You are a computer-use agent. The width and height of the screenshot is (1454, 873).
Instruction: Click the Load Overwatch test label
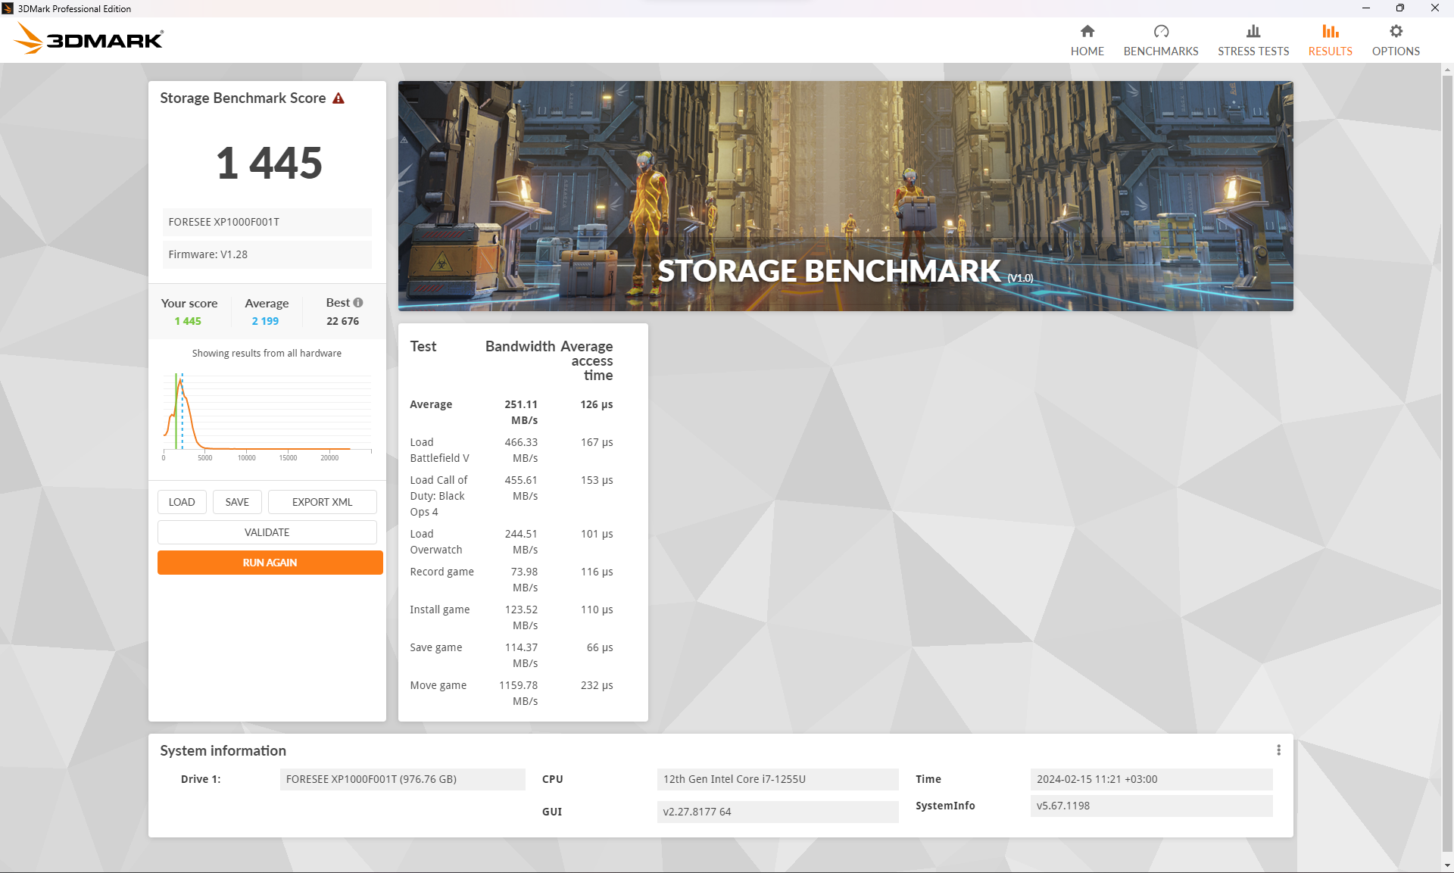(435, 541)
